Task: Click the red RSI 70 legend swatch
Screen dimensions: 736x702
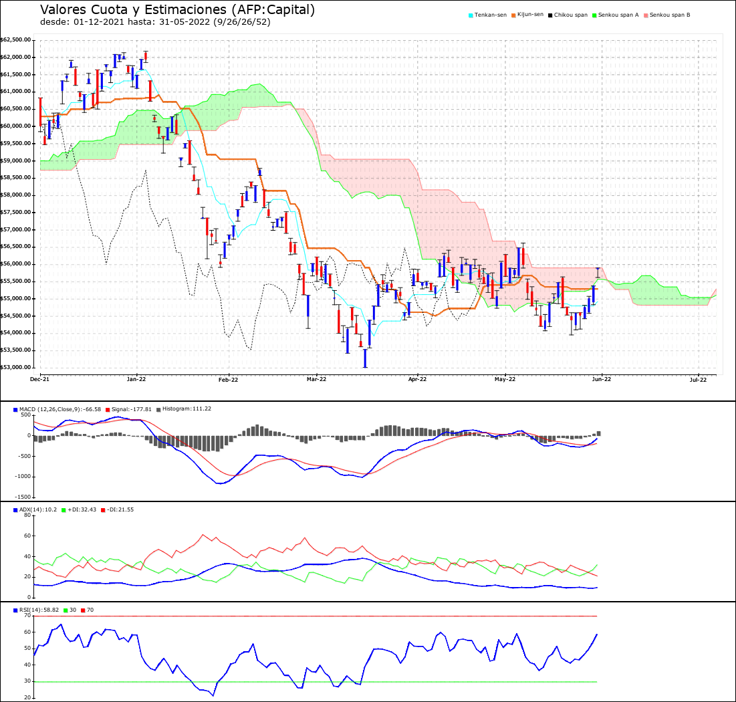Action: click(83, 611)
